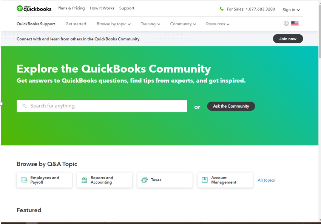Open the Account Management topic card
The width and height of the screenshot is (321, 224).
225,180
